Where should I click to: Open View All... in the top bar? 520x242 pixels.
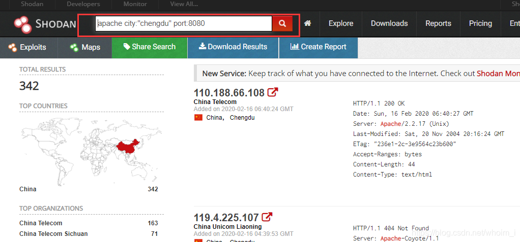point(184,4)
